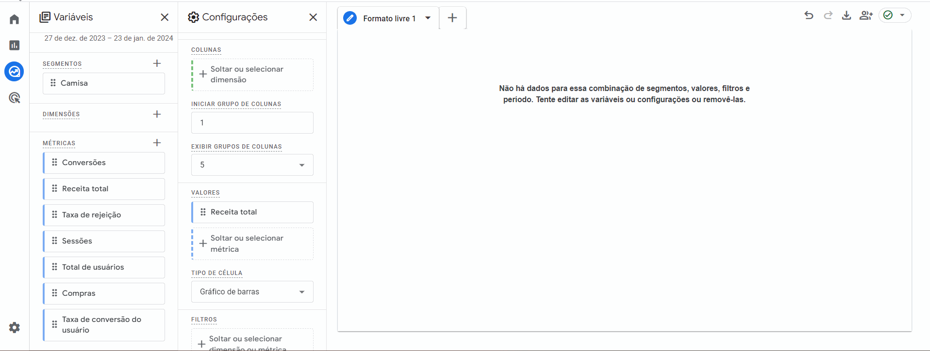Click the drag handle of Camisa segment
The height and width of the screenshot is (351, 930).
[53, 83]
